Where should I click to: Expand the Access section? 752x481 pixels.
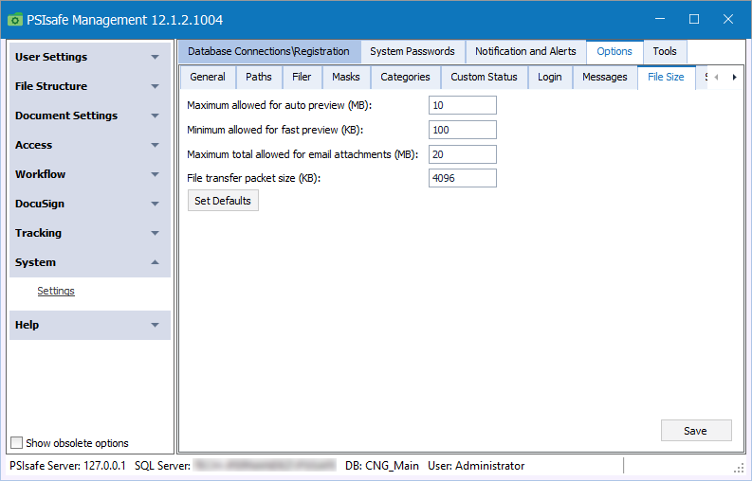(x=90, y=145)
